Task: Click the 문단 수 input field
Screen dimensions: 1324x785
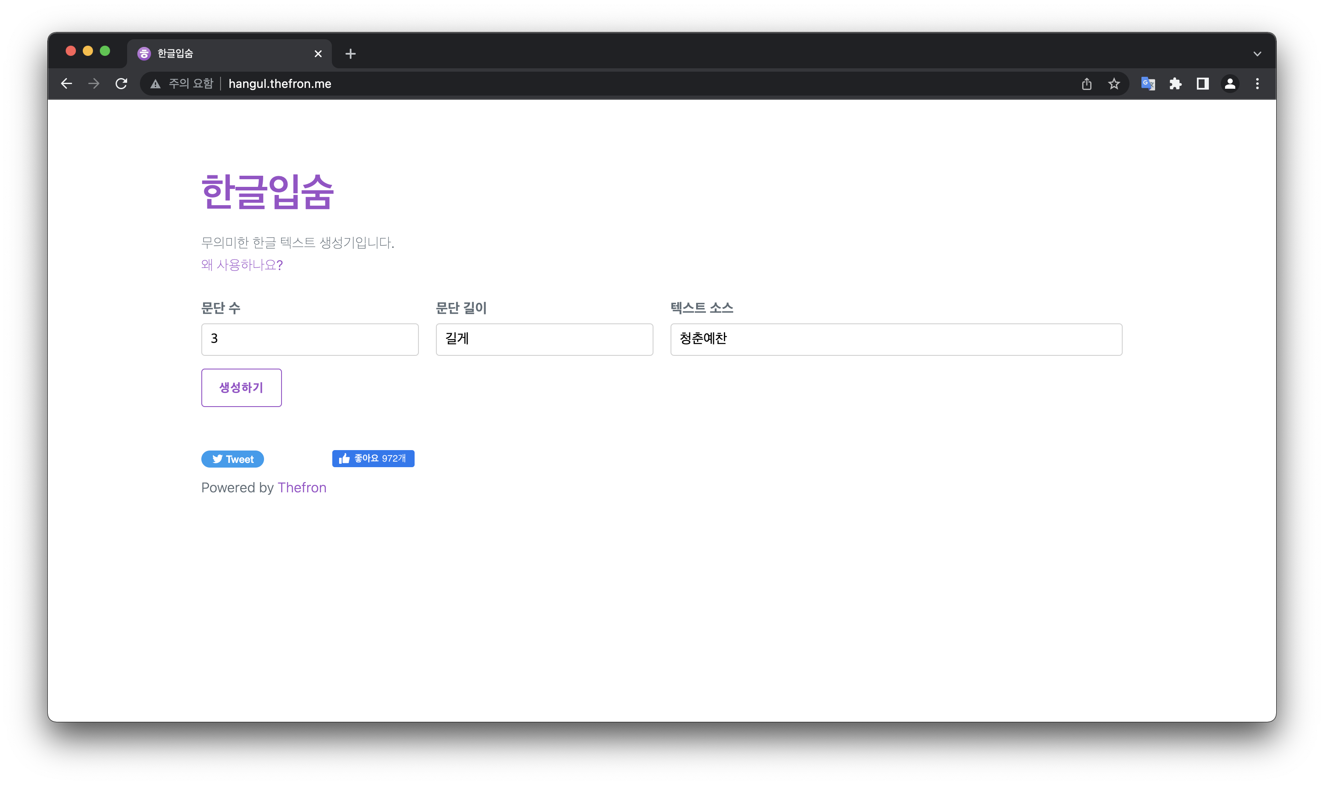Action: click(310, 339)
